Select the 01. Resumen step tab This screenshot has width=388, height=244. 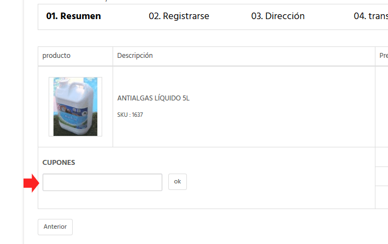(73, 16)
